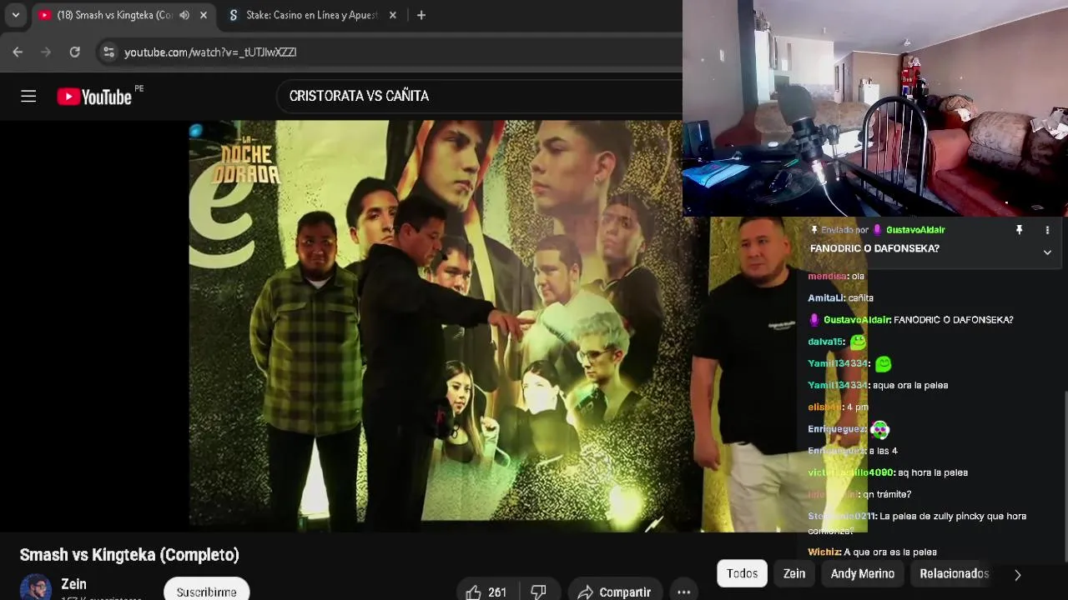The height and width of the screenshot is (600, 1068).
Task: Expand the pinned message chevron
Action: 1047,252
